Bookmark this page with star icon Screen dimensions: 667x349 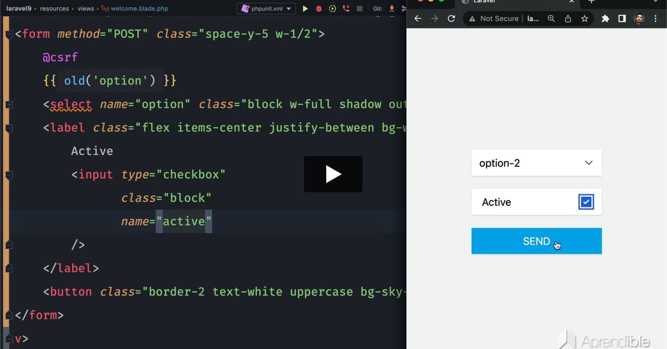point(585,18)
